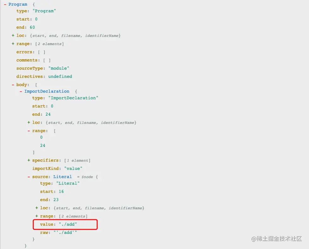Click the Program loc summary {start, end, filename, identifierName}
Screen dimensions: 309x249
click(x=75, y=36)
